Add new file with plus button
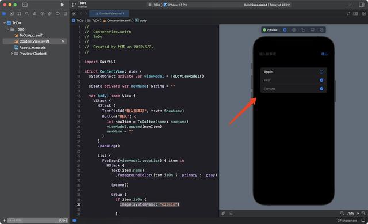 click(x=4, y=221)
